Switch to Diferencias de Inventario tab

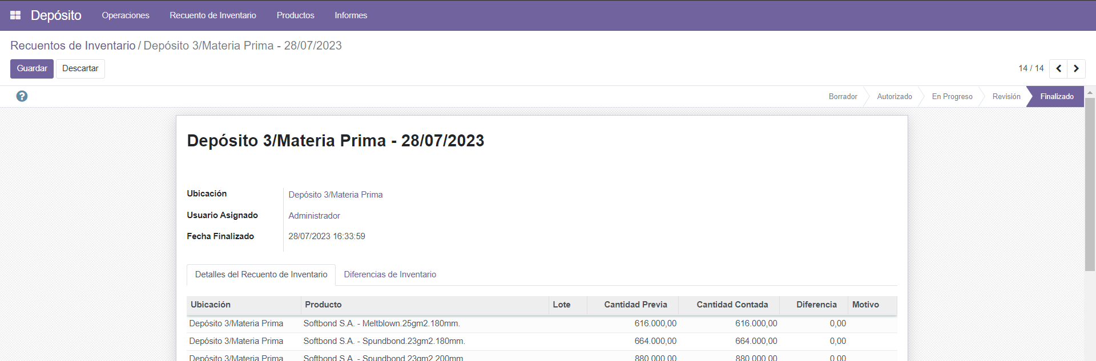point(390,274)
